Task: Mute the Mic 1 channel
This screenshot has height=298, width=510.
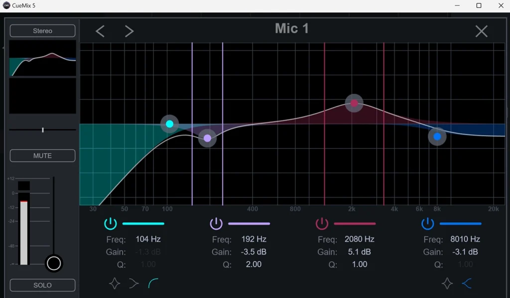Action: 42,155
